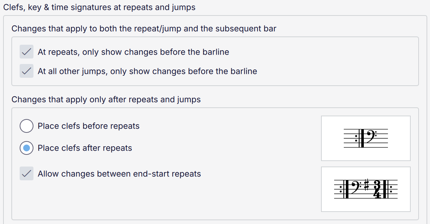
Task: Click the bass clef in the lower preview
Action: pyautogui.click(x=356, y=186)
